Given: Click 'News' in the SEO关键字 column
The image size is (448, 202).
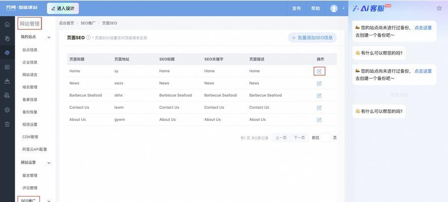Looking at the screenshot, I should pos(209,83).
